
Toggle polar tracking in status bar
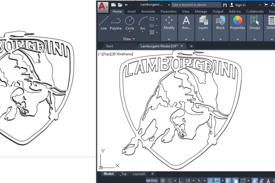point(188,181)
